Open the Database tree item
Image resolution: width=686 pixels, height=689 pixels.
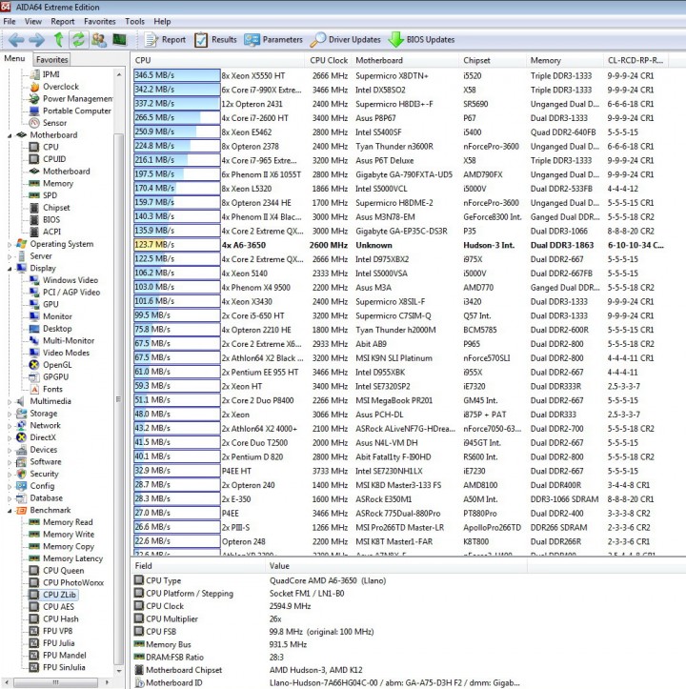point(46,497)
